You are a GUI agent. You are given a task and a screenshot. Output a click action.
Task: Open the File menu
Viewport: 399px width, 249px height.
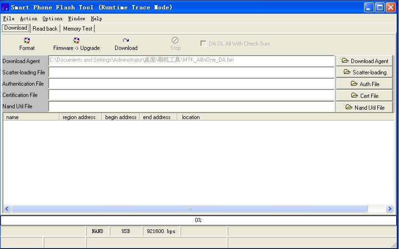tap(8, 19)
